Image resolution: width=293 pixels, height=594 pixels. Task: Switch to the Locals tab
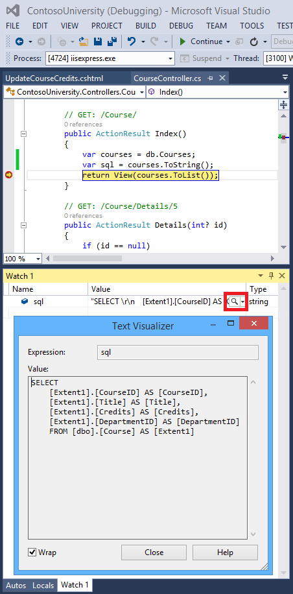[43, 585]
